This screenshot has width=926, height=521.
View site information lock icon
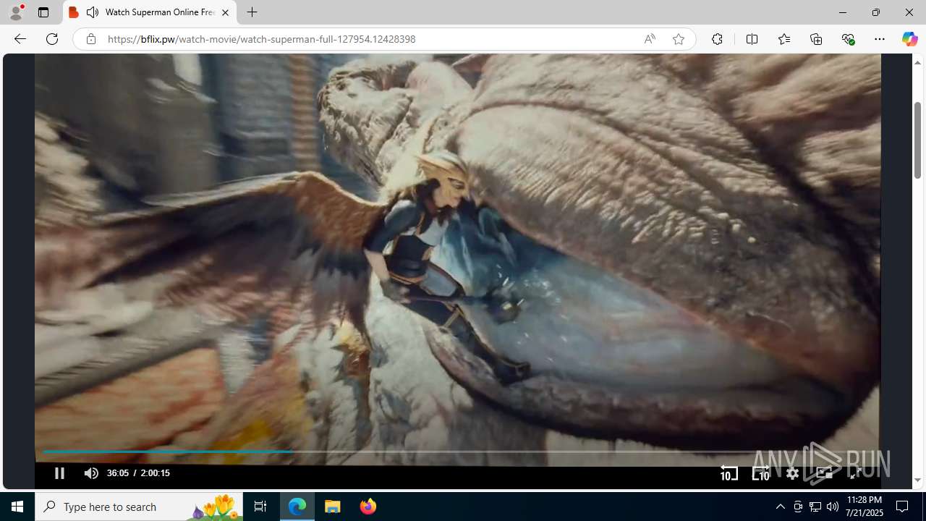point(90,39)
